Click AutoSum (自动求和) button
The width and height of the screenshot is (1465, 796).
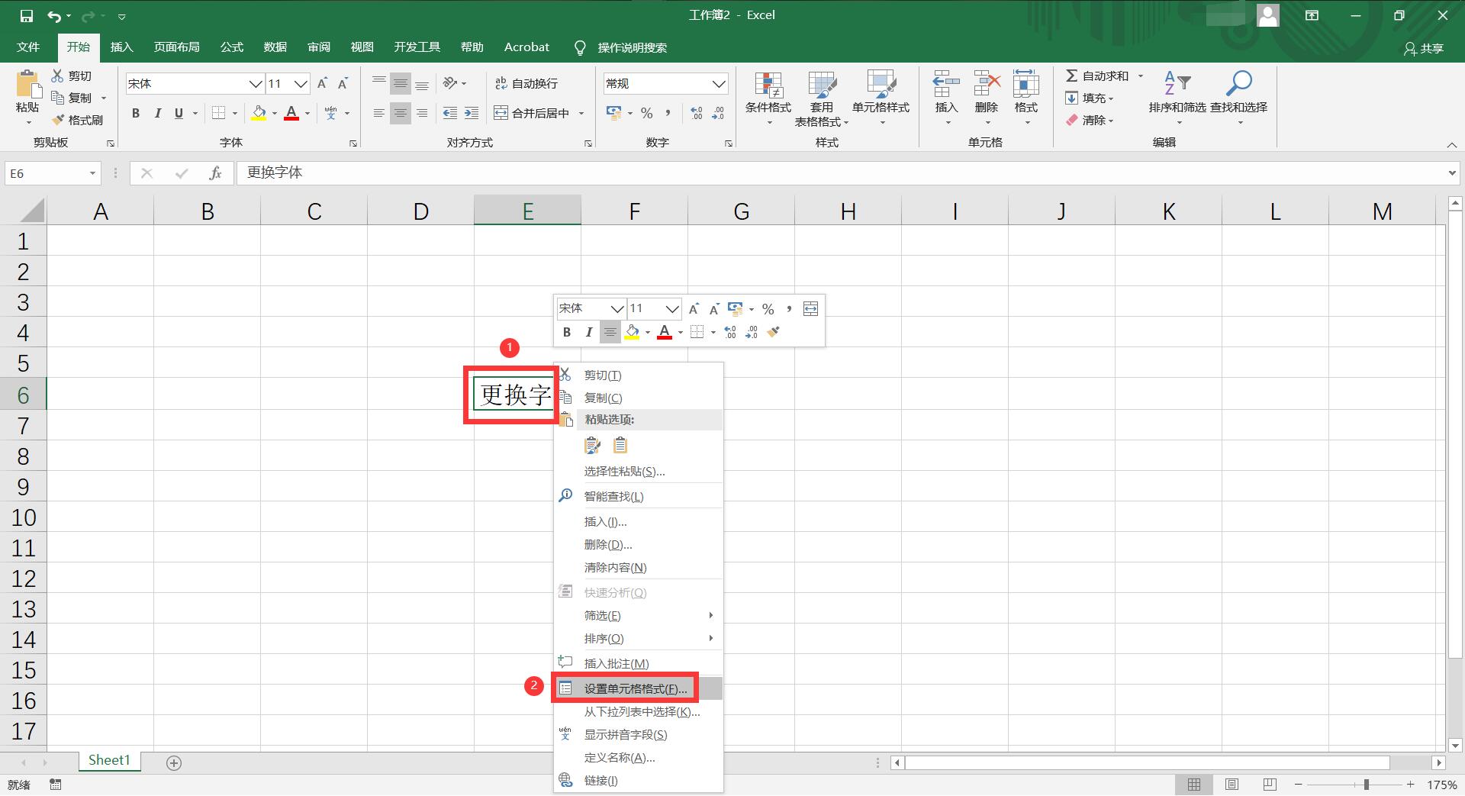(x=1097, y=76)
